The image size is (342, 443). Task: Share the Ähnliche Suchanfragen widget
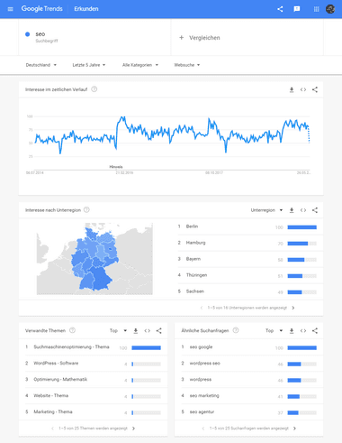(315, 331)
